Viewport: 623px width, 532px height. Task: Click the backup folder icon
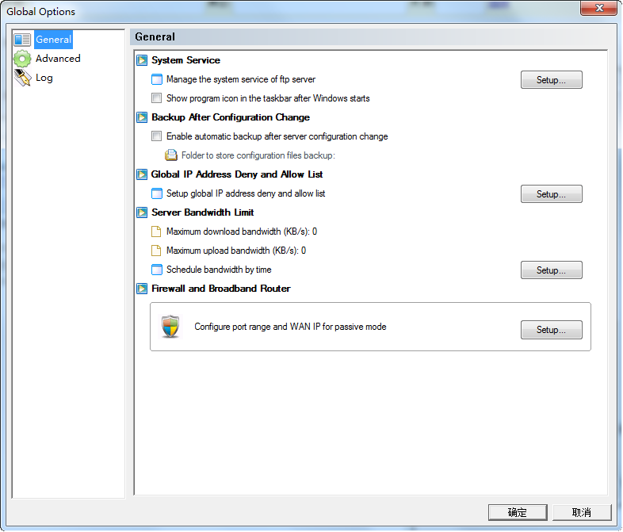[171, 155]
